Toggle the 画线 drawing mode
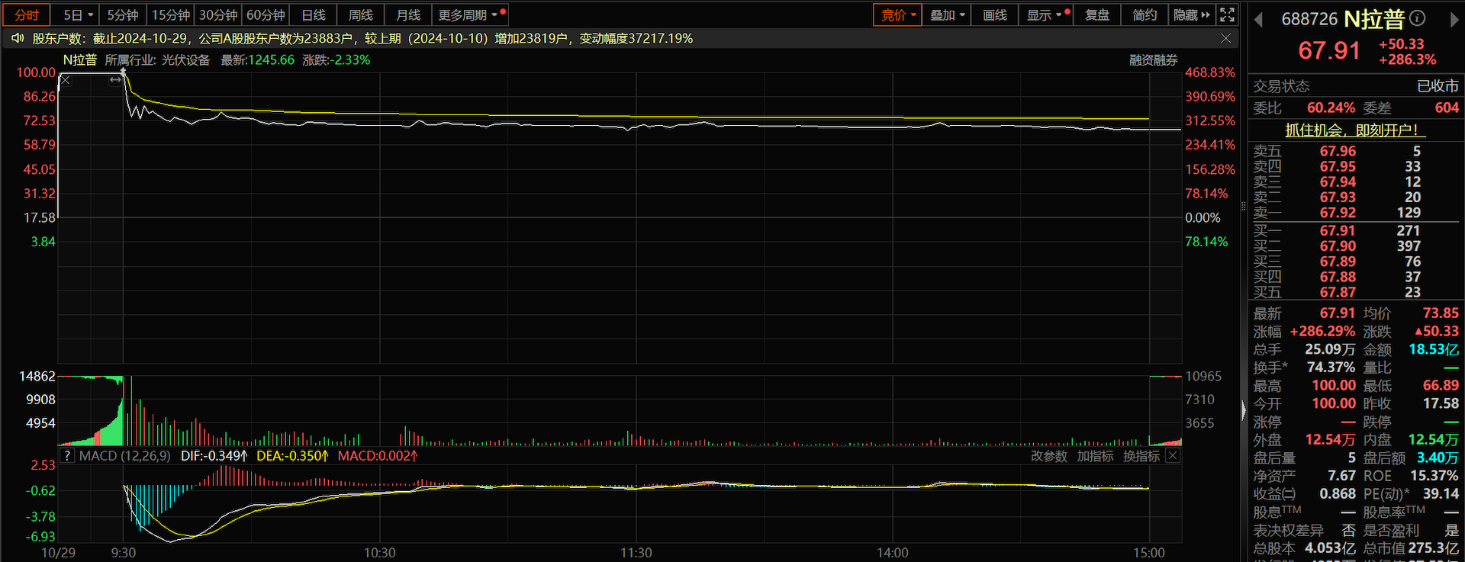The width and height of the screenshot is (1465, 562). coord(994,14)
